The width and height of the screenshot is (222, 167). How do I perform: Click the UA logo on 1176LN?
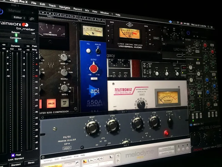point(130,25)
